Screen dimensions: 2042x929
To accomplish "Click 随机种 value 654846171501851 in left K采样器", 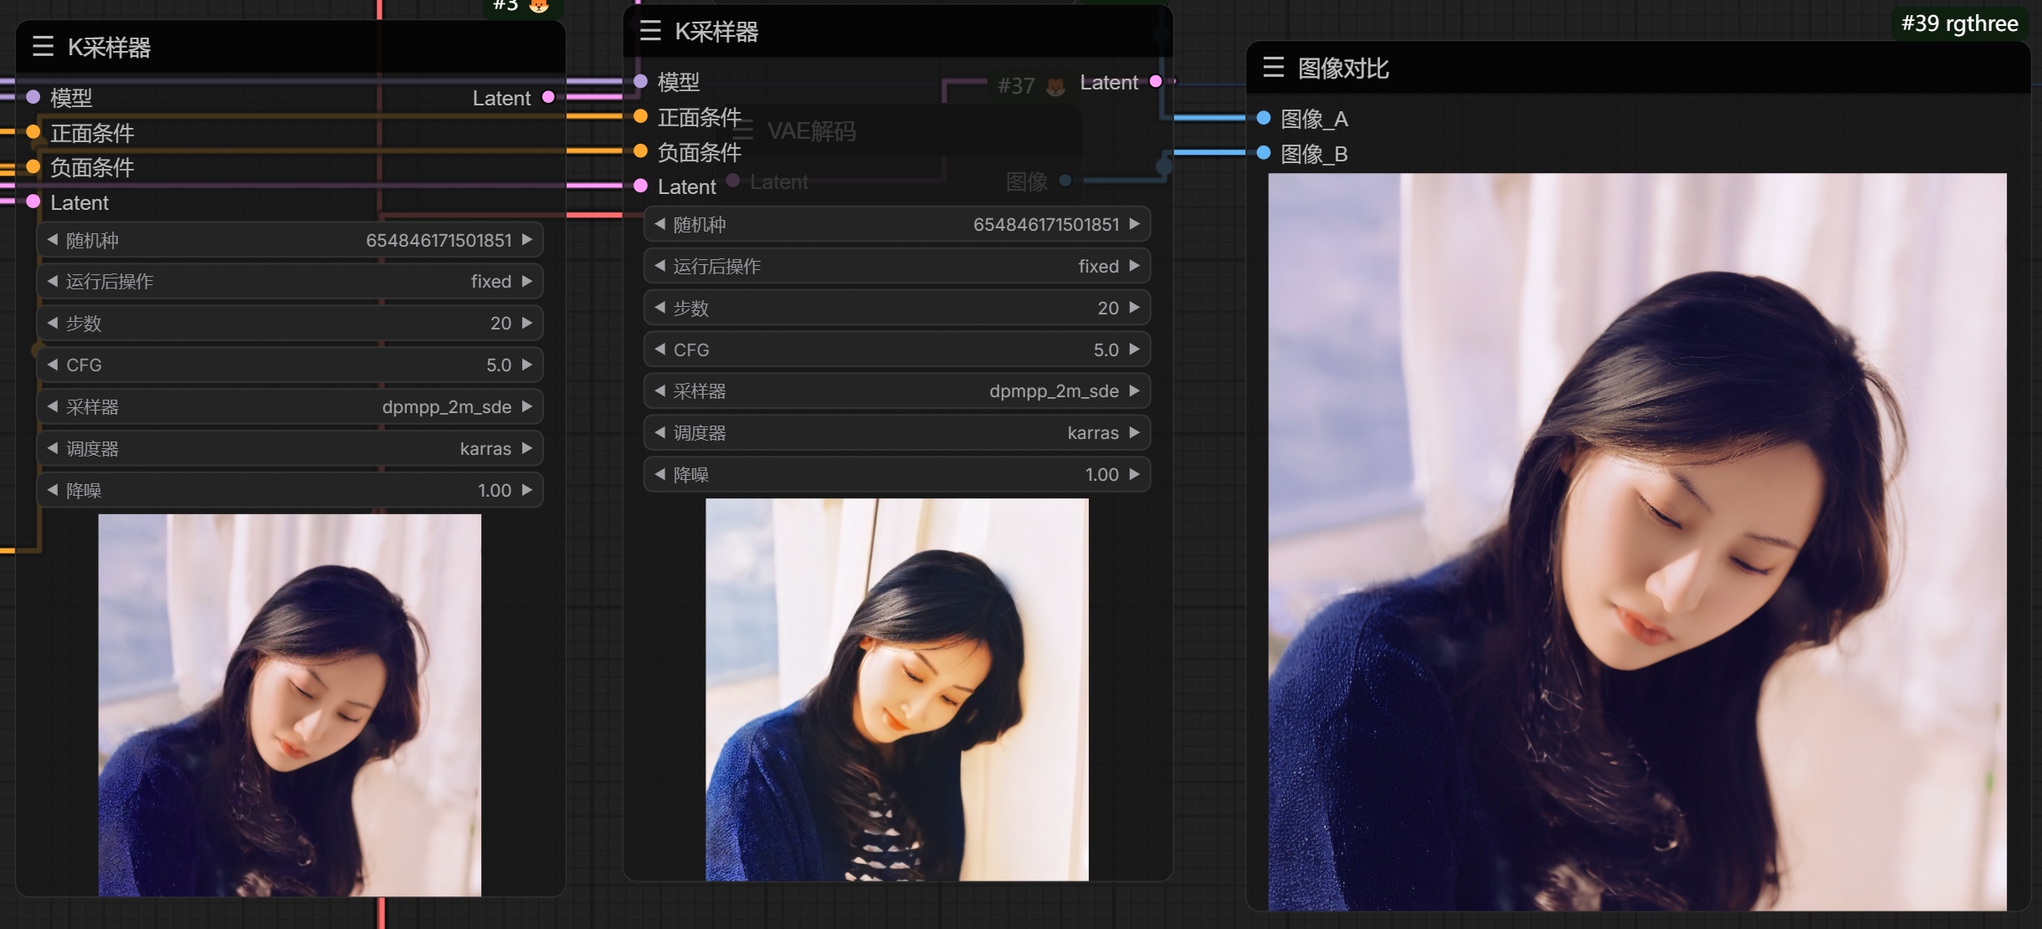I will coord(439,240).
